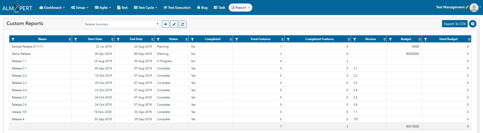Toggle sort arrows on Used Budget column
Screen dimensions: 483x133
(x=469, y=39)
